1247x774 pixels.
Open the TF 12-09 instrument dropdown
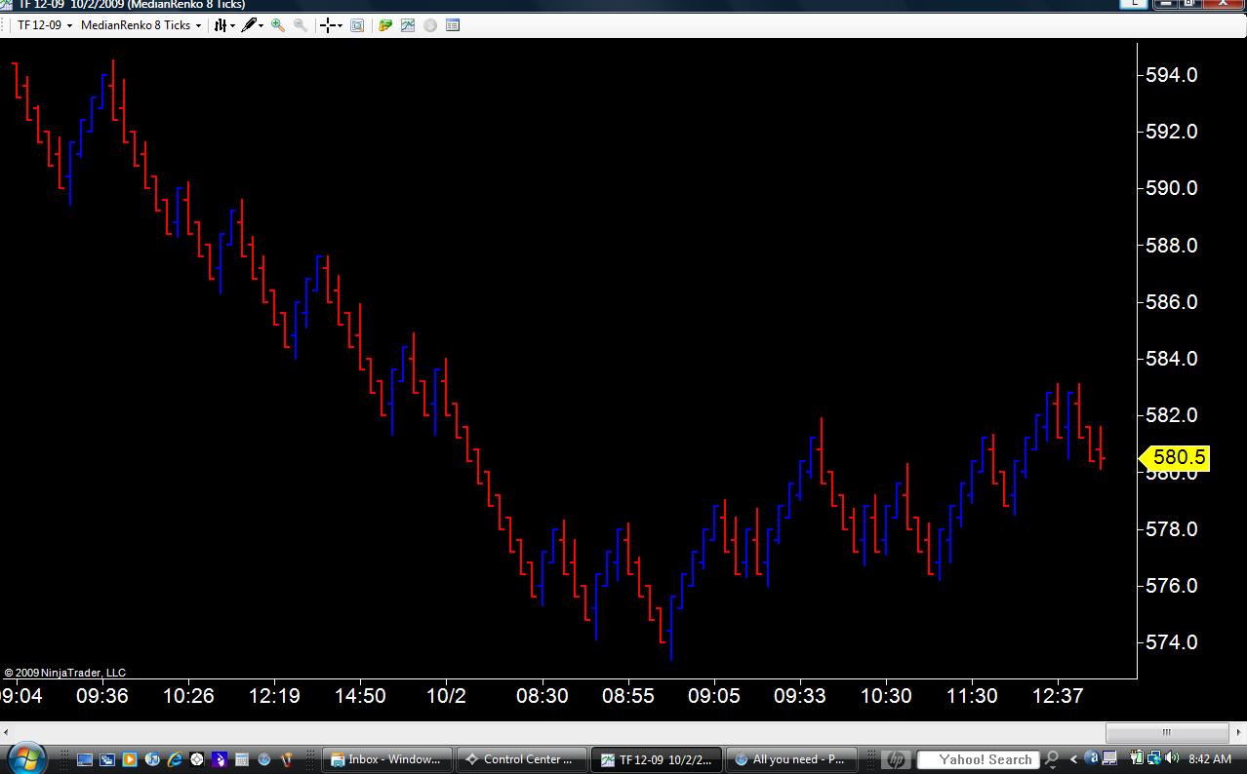pyautogui.click(x=46, y=25)
